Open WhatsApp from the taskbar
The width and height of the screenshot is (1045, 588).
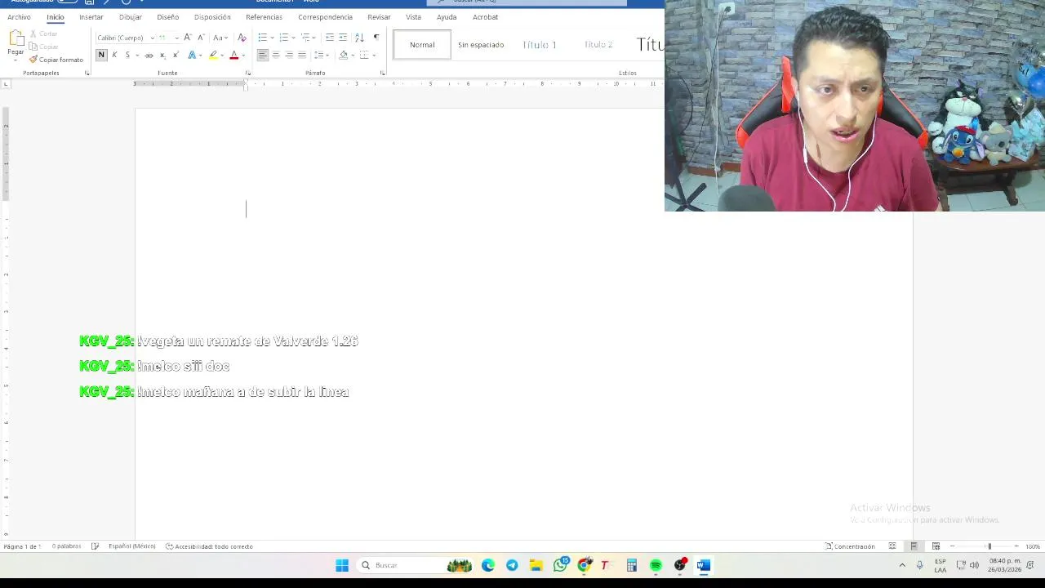pos(561,565)
